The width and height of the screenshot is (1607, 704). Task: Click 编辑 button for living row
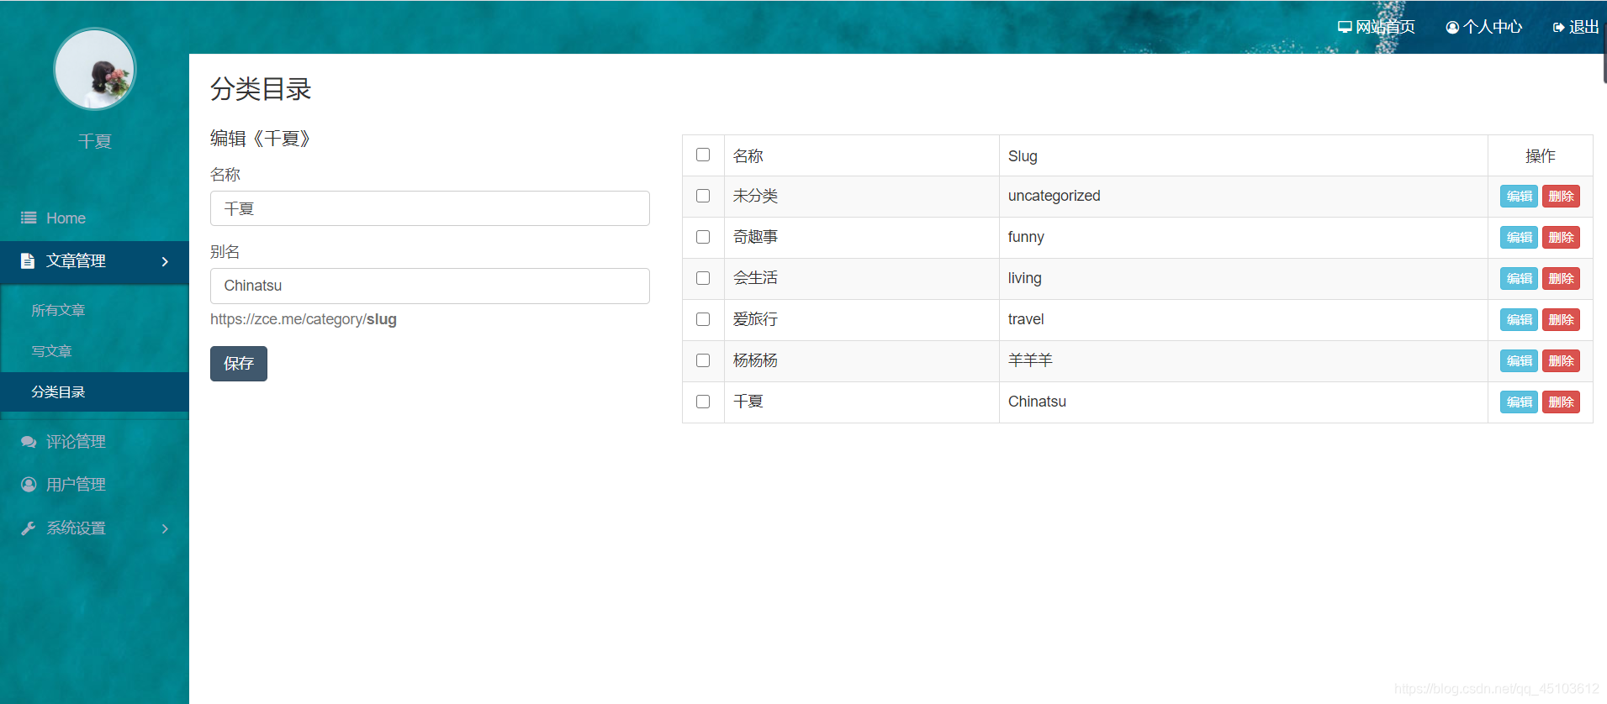tap(1519, 278)
